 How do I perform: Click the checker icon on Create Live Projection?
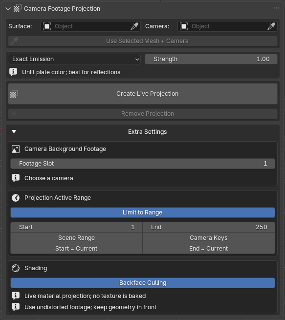tap(14, 94)
